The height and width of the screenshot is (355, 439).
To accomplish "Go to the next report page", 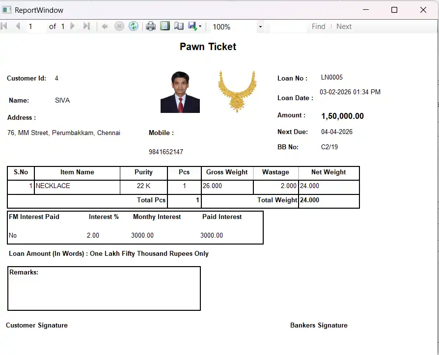I will click(73, 27).
